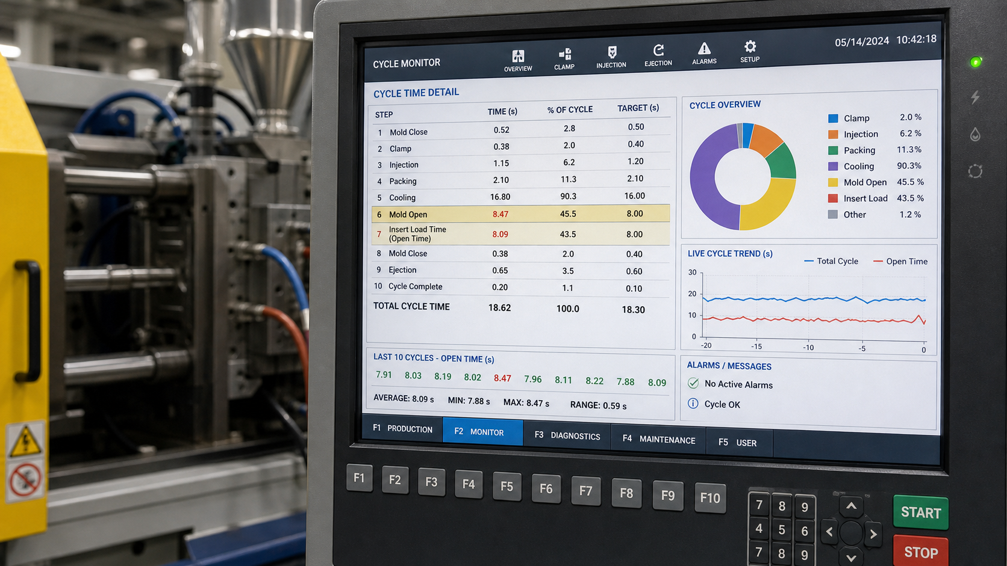
Task: Push the down arrow navigation key
Action: pyautogui.click(x=851, y=557)
